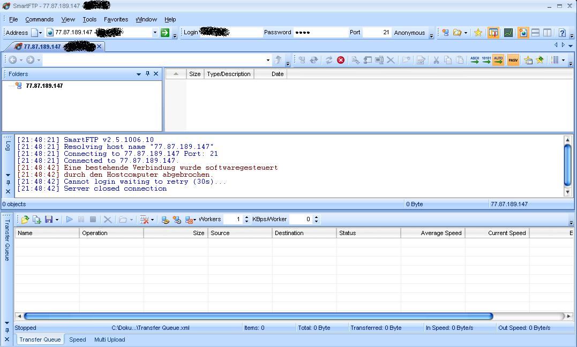Open the Back button history dropdown

click(x=21, y=60)
